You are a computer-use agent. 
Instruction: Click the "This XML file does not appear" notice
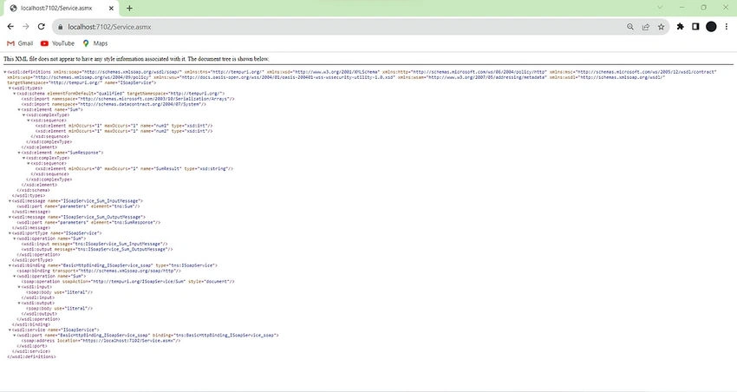pos(136,59)
